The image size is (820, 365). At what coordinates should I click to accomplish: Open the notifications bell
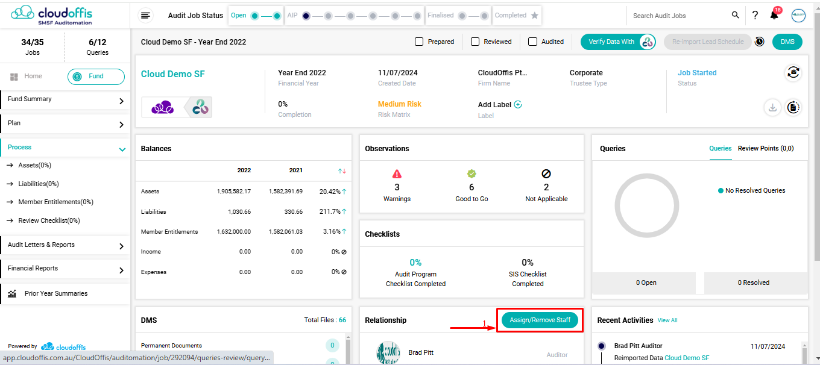pyautogui.click(x=774, y=16)
